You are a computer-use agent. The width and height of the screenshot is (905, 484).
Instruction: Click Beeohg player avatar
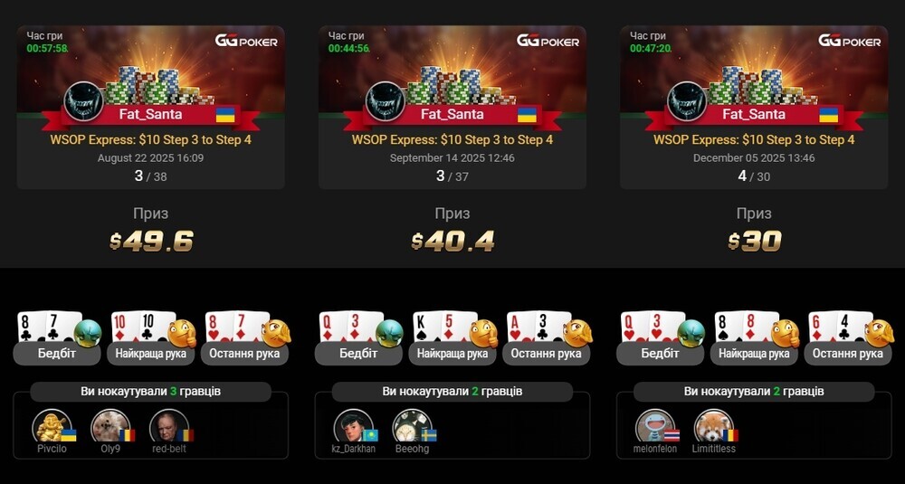tap(412, 426)
